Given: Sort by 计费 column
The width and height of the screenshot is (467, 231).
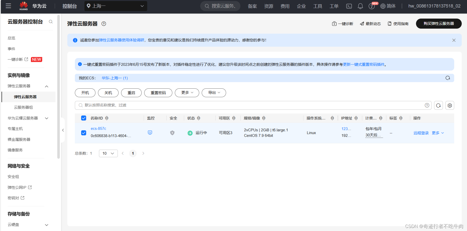Looking at the screenshot, I should click(381, 118).
